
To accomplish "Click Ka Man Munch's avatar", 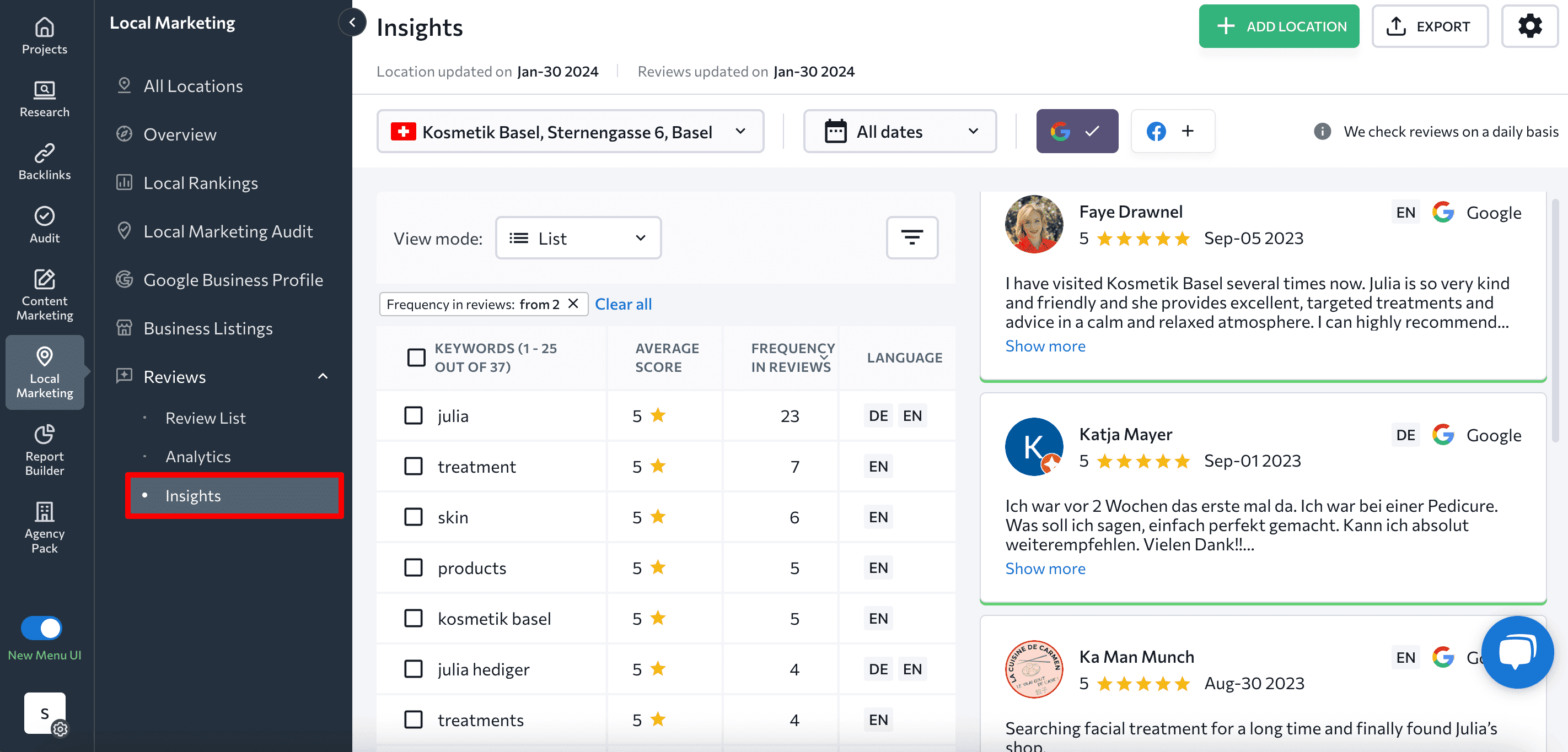I will 1034,669.
